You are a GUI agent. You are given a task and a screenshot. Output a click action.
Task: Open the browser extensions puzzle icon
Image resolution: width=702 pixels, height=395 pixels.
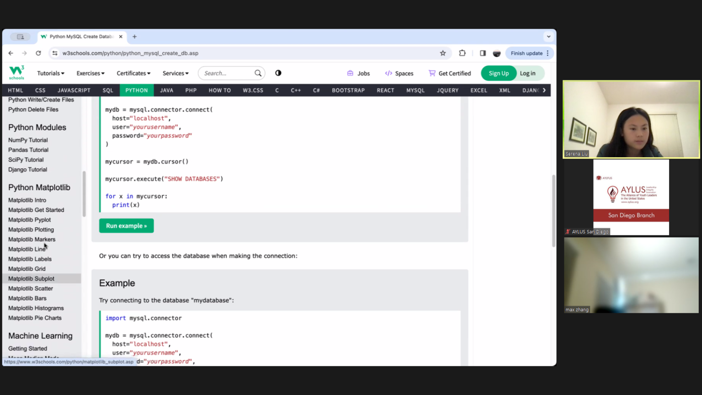coord(463,53)
